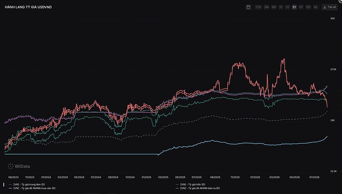
Task: Click the 22.5K y-axis label
Action: point(333,171)
